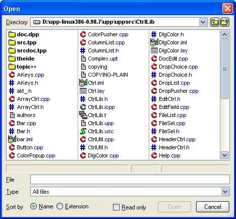Open the Type filter dropdown arrow
Image resolution: width=236 pixels, height=219 pixels.
tap(225, 192)
